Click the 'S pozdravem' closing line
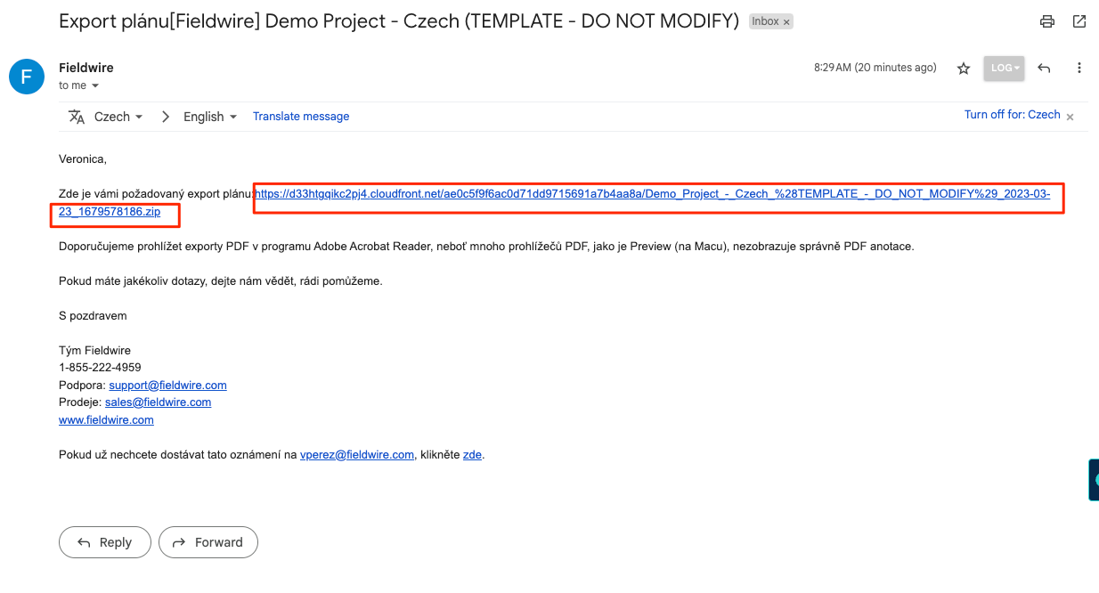The height and width of the screenshot is (593, 1099). (x=93, y=316)
